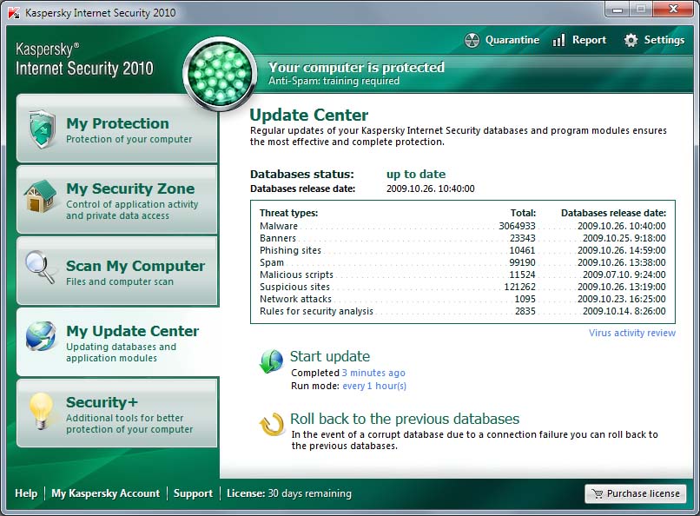Click the My Security Zone house icon
Viewport: 700px width, 516px height.
pyautogui.click(x=41, y=196)
